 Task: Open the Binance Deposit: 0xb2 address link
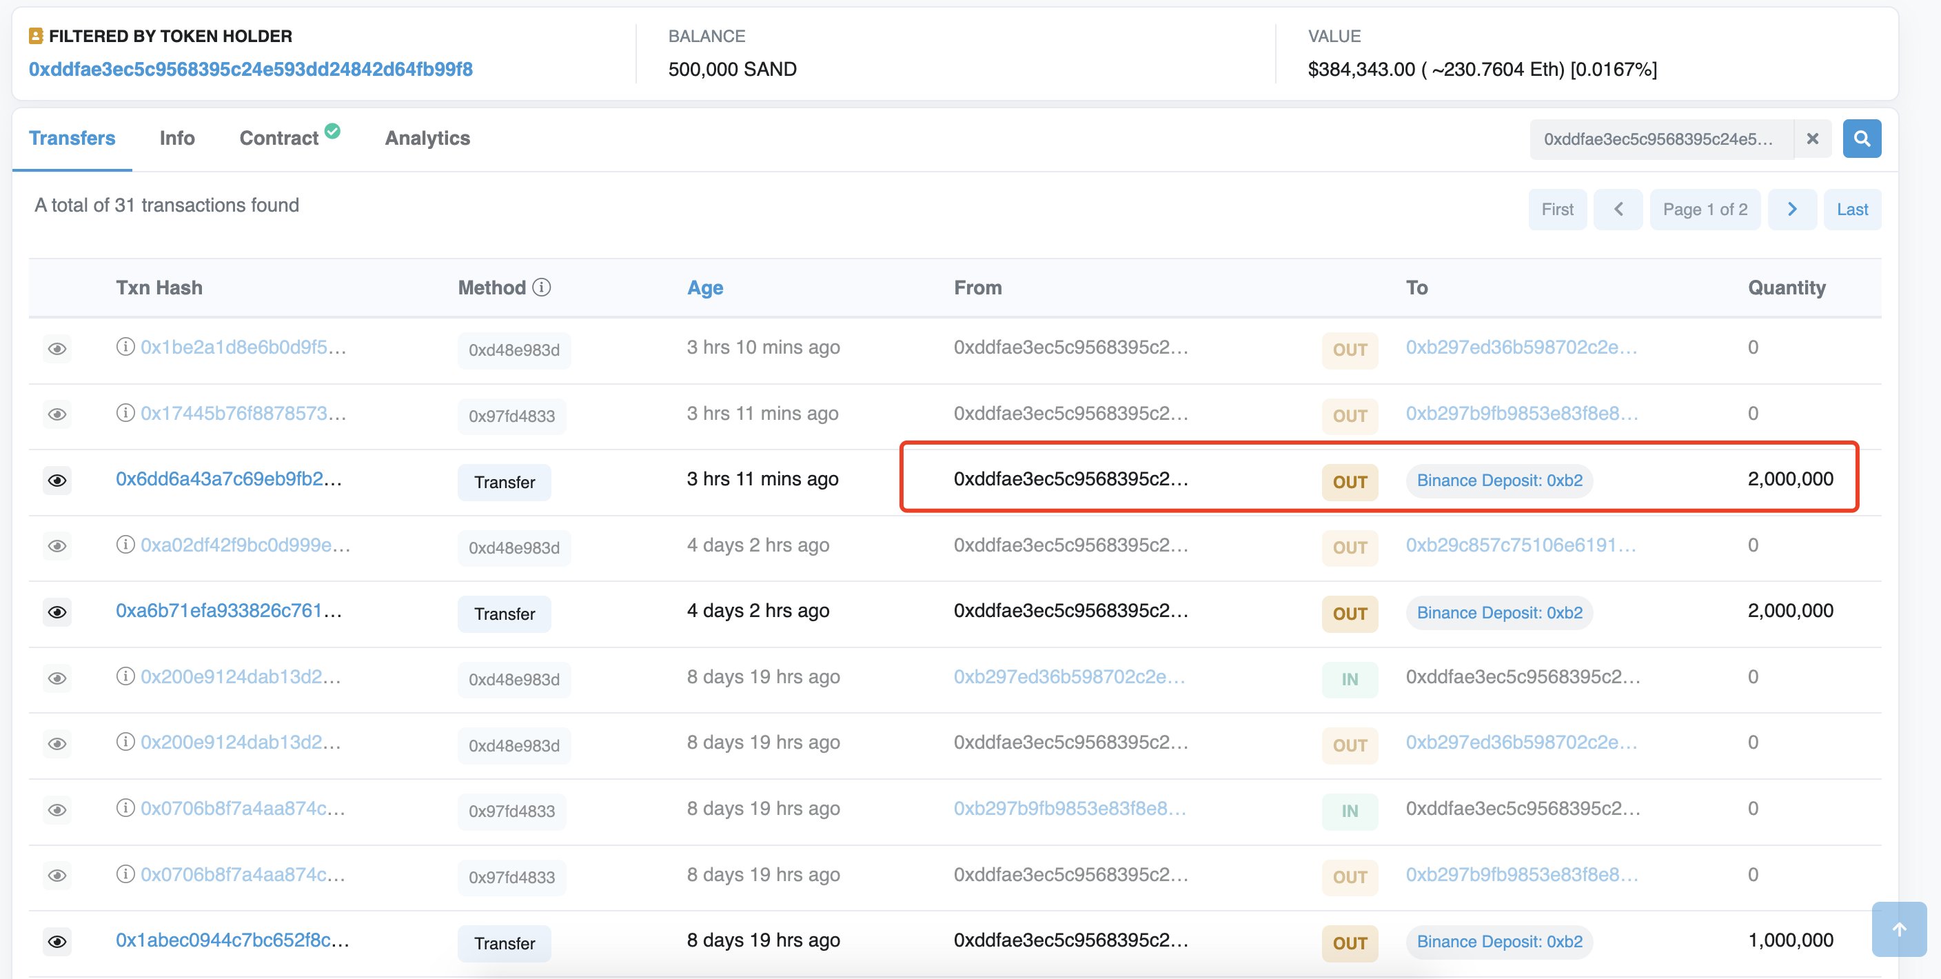[x=1499, y=480]
